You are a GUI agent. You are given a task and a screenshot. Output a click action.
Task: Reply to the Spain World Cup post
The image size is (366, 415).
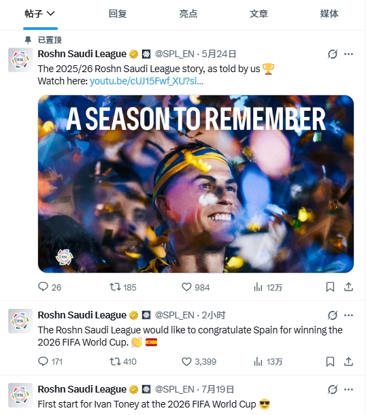tap(43, 361)
